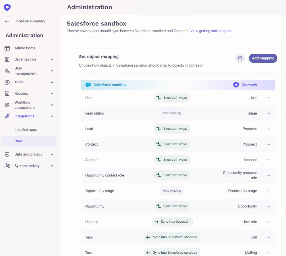Click the Opportunity contact role label
The width and height of the screenshot is (286, 256).
coord(105,175)
